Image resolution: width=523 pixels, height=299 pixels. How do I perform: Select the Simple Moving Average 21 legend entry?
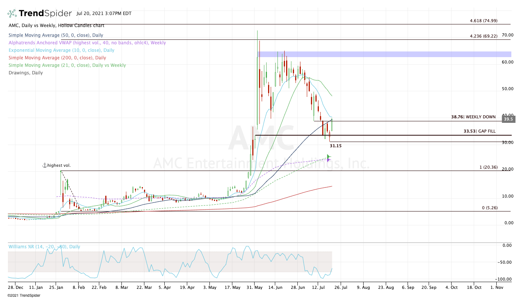coord(67,65)
